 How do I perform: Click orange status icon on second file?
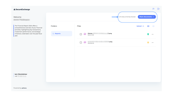click(148, 43)
